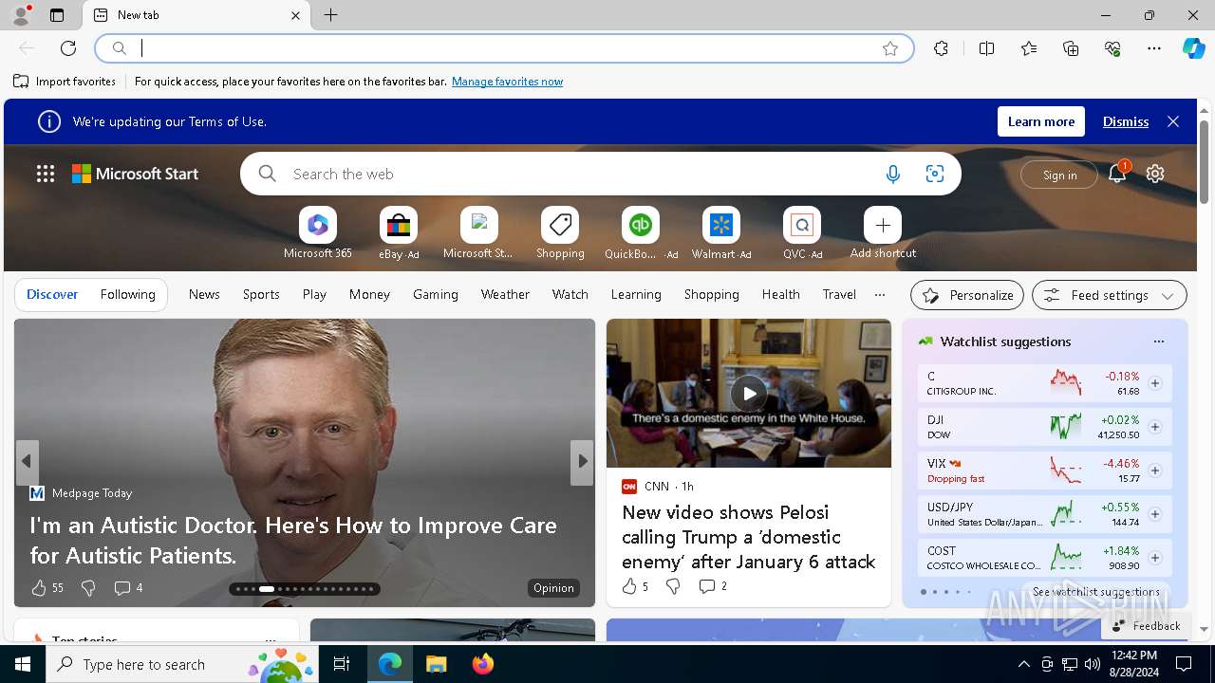
Task: Open Sports feed category
Action: pos(261,294)
